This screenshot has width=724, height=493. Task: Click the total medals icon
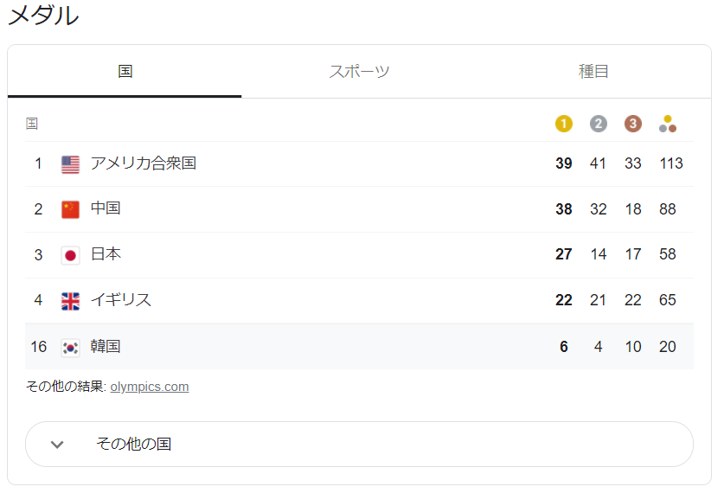click(668, 124)
